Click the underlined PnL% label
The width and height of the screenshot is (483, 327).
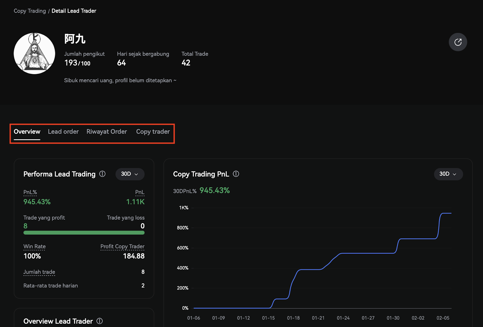click(30, 192)
